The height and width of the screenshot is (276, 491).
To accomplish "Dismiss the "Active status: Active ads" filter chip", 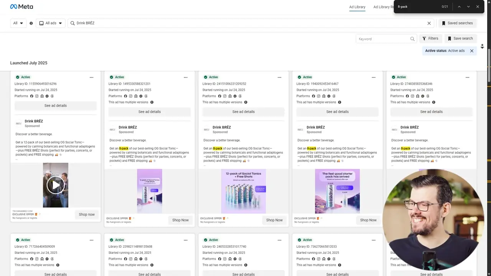I will [x=472, y=51].
